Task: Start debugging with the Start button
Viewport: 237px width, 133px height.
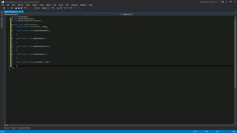Action: tap(37, 8)
